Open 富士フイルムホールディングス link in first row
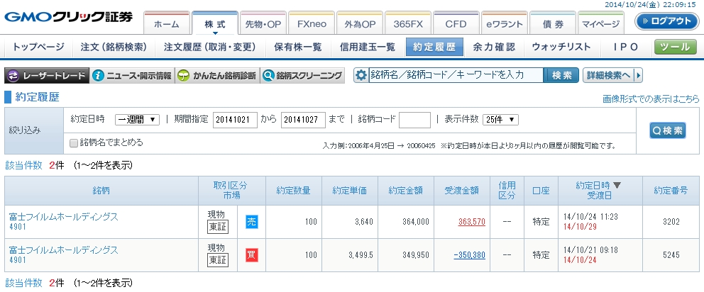Screen dimensions: 704x292 click(63, 216)
